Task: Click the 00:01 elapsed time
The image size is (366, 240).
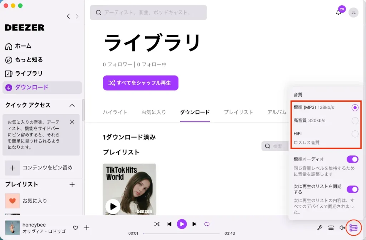Action: [x=133, y=233]
